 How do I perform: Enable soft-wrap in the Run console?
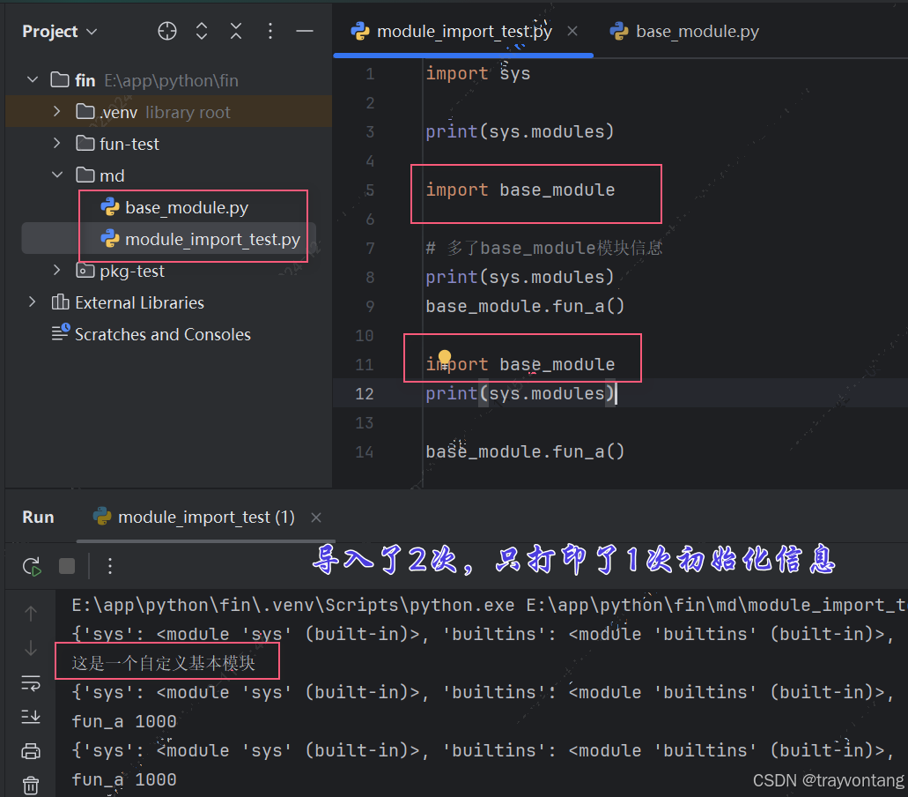31,682
